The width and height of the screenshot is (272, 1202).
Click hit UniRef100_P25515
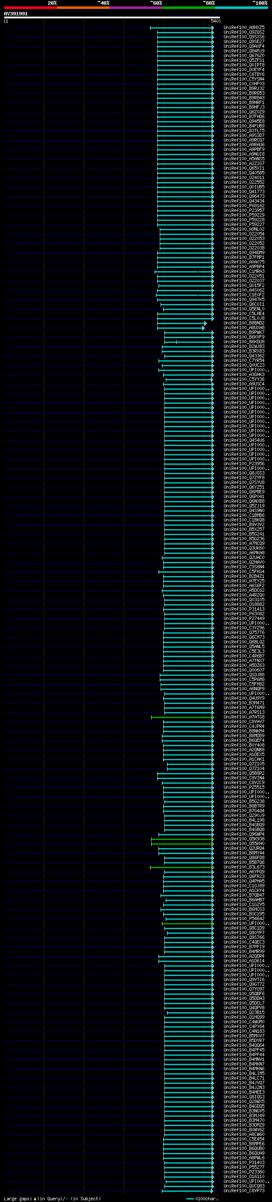pos(244,788)
